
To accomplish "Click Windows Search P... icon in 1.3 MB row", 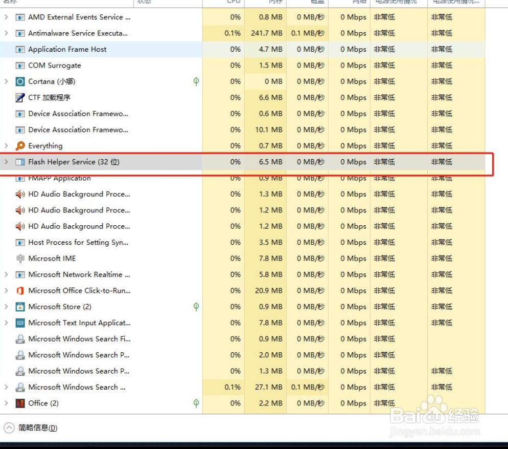I will tap(20, 371).
